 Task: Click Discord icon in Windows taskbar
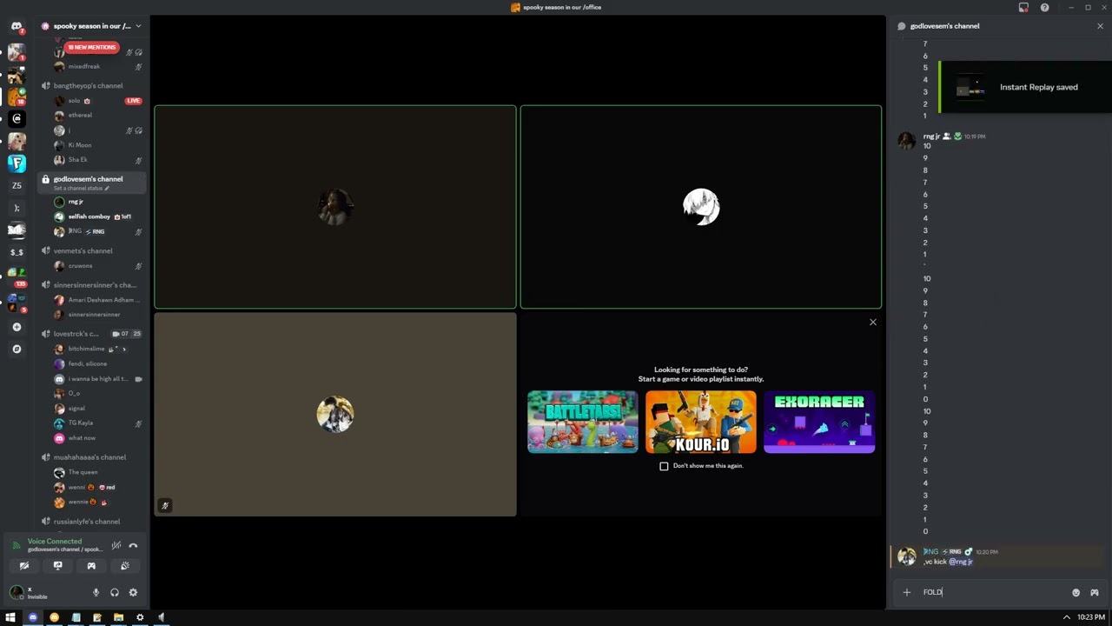(33, 617)
